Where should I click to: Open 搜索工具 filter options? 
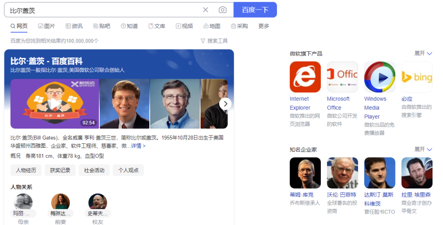point(214,41)
